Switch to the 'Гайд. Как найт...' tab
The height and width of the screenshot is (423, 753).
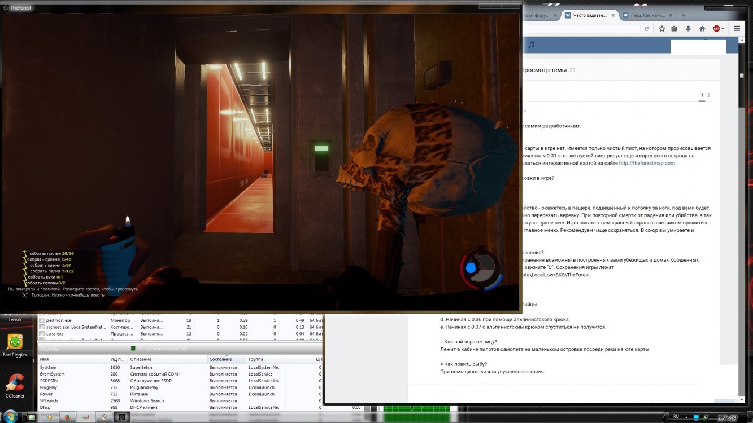point(647,15)
